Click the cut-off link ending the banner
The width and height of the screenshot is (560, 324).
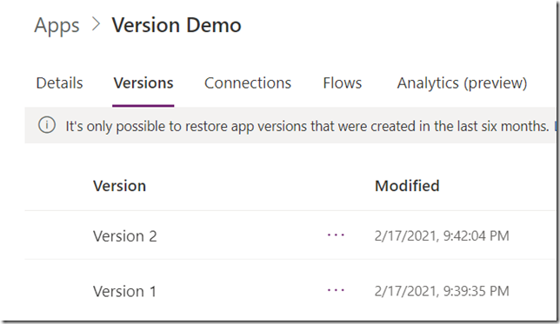pos(555,126)
